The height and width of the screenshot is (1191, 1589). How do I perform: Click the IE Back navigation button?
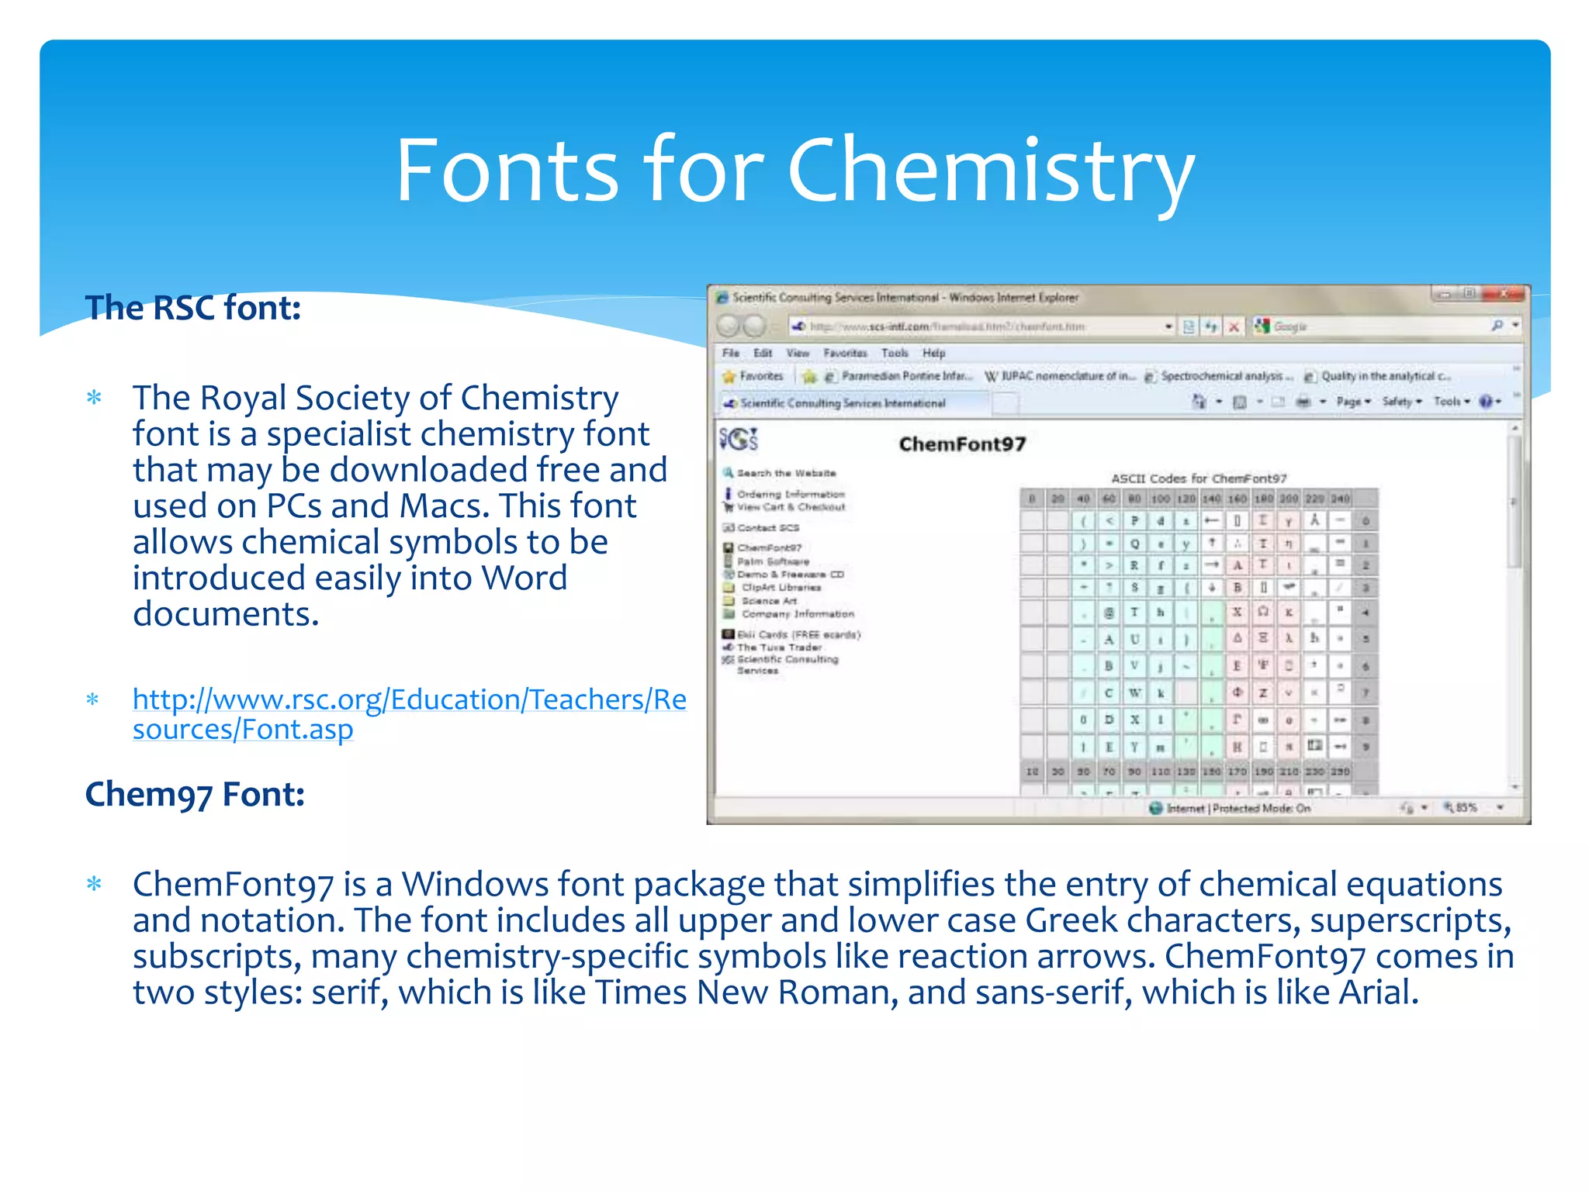pyautogui.click(x=728, y=326)
